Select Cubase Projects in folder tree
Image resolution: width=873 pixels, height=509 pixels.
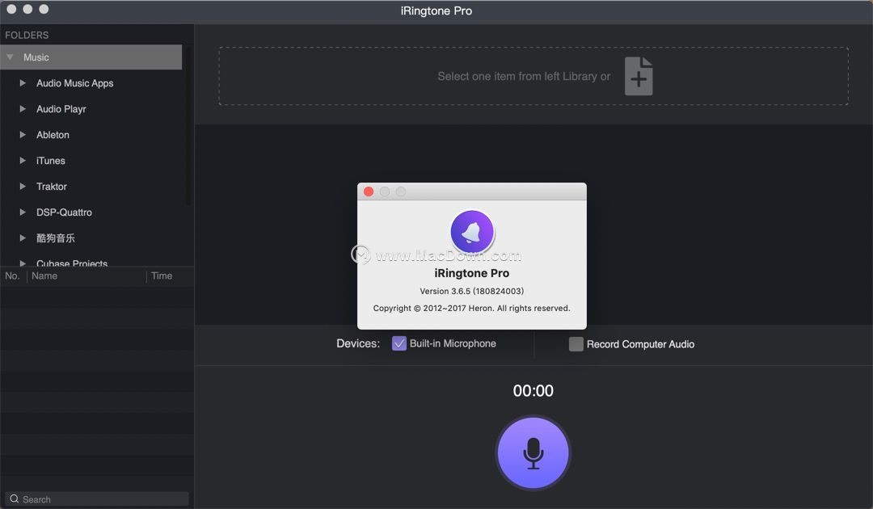coord(72,263)
